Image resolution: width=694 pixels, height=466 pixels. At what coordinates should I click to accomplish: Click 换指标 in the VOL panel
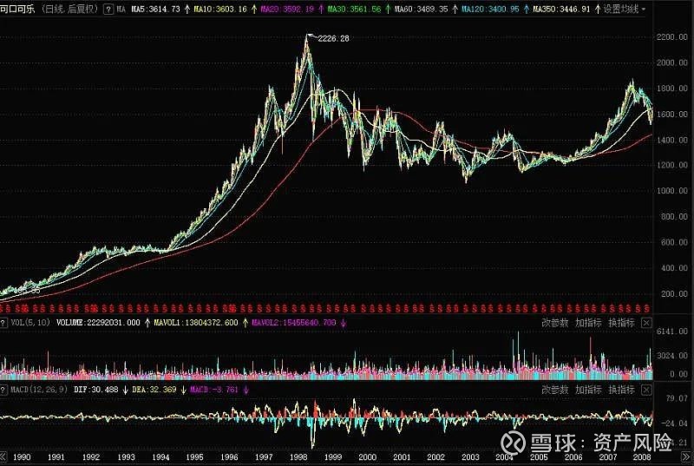[x=621, y=323]
